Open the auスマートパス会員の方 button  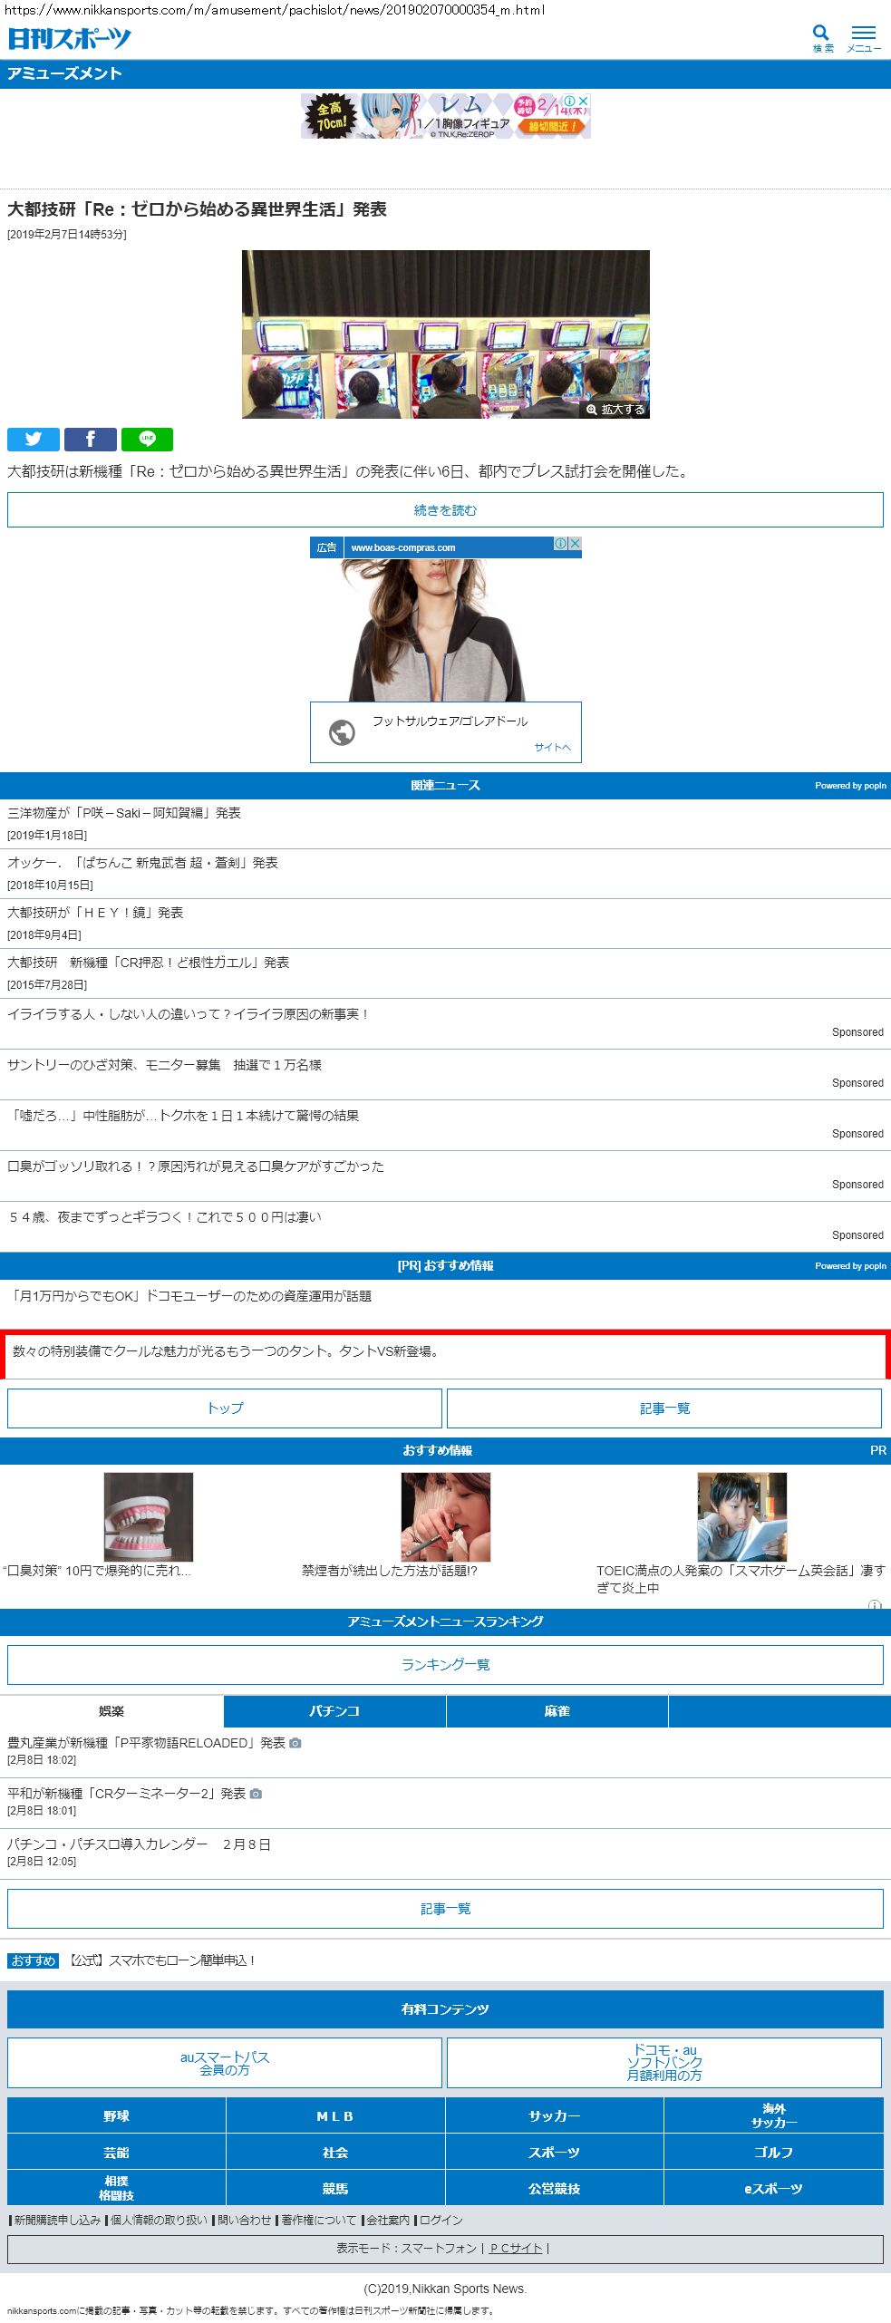(x=225, y=2063)
